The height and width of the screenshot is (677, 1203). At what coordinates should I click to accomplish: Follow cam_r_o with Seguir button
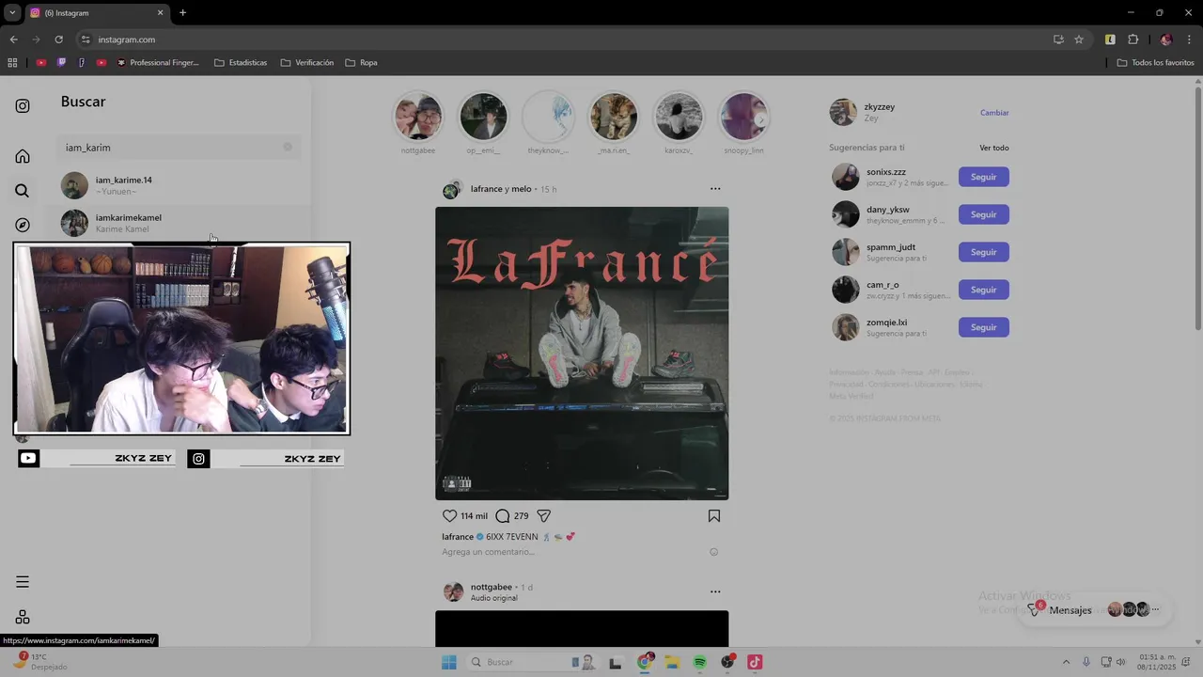coord(984,290)
